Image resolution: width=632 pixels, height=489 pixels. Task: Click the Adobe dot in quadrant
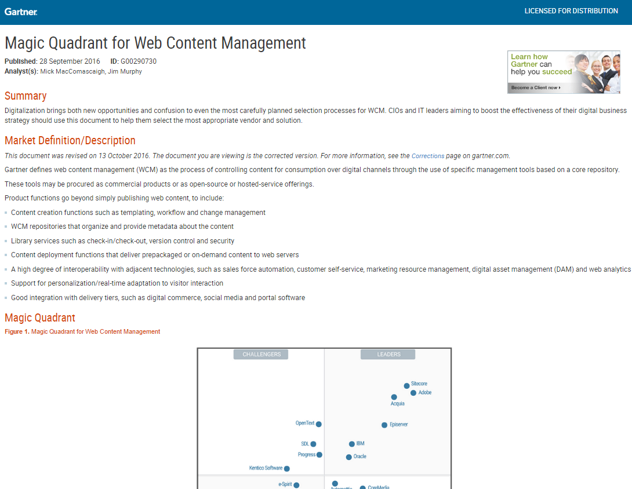pyautogui.click(x=413, y=393)
